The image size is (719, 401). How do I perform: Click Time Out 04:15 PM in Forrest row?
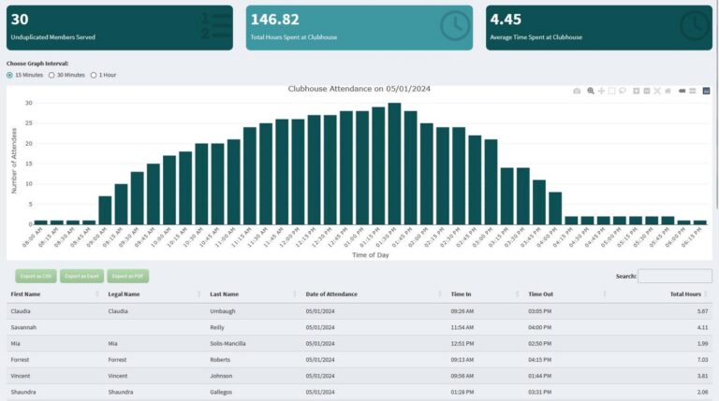click(x=539, y=360)
